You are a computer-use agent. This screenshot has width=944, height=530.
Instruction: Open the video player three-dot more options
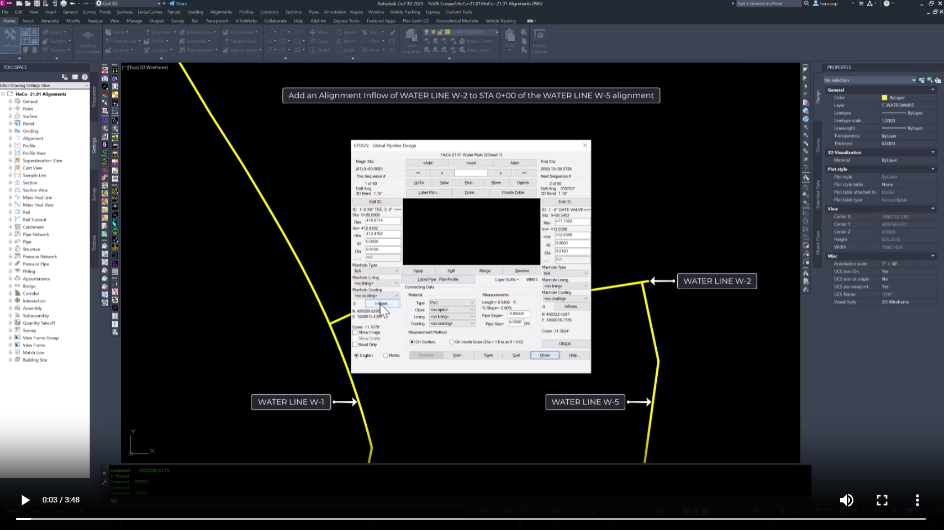tap(917, 500)
